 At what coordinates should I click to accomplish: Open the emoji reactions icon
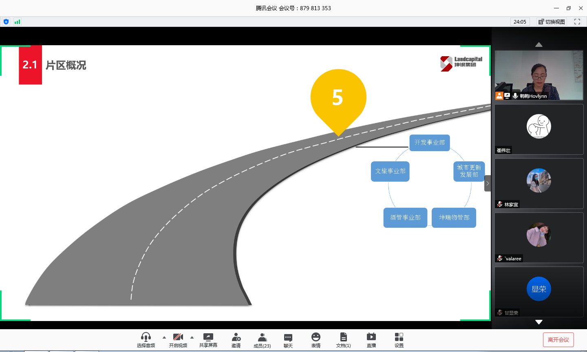(316, 337)
